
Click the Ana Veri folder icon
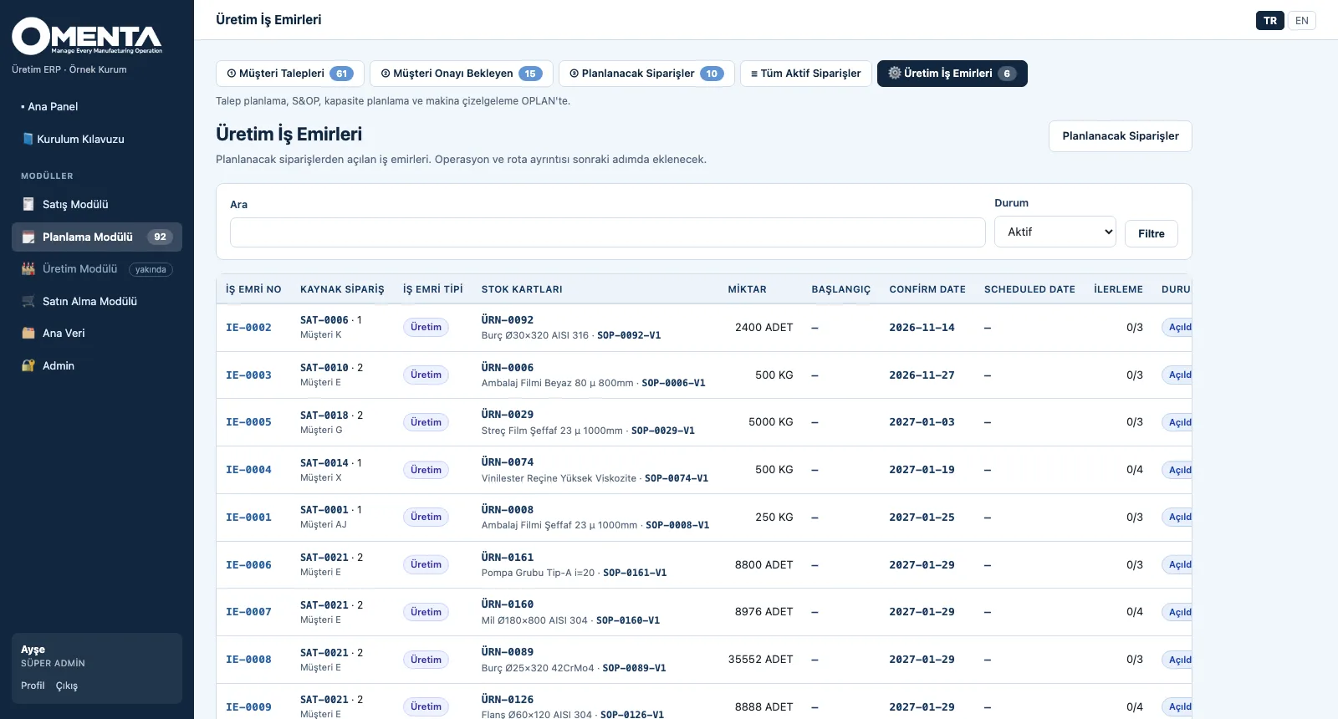tap(28, 333)
